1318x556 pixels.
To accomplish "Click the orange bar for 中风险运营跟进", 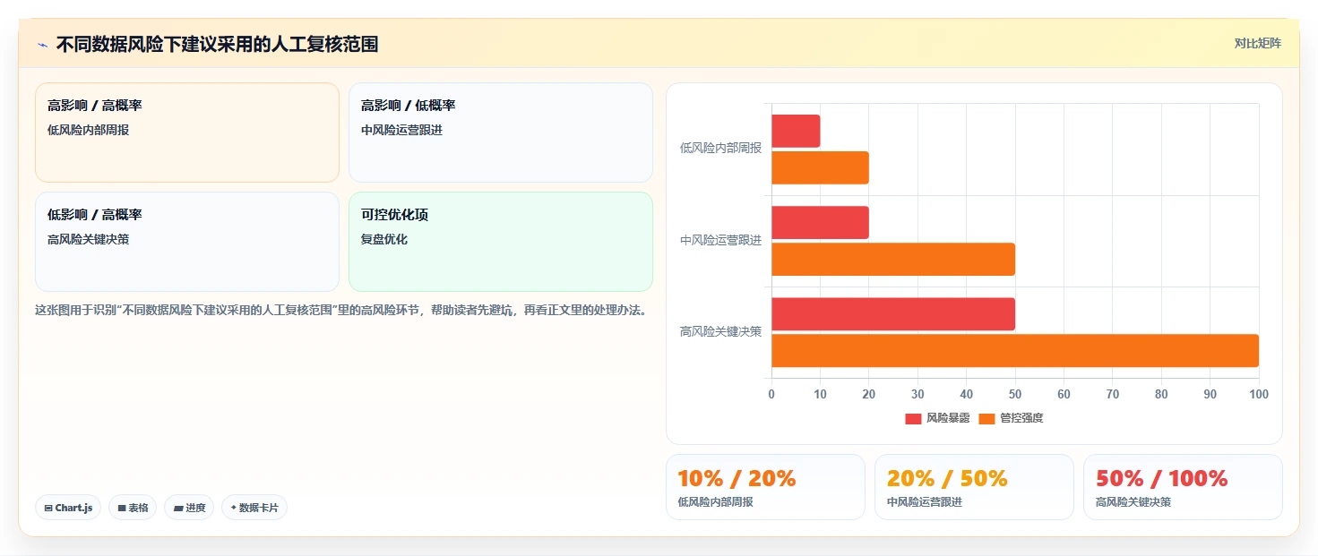I will pos(893,259).
